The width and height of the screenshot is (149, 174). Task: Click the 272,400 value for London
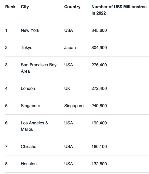coord(99,89)
